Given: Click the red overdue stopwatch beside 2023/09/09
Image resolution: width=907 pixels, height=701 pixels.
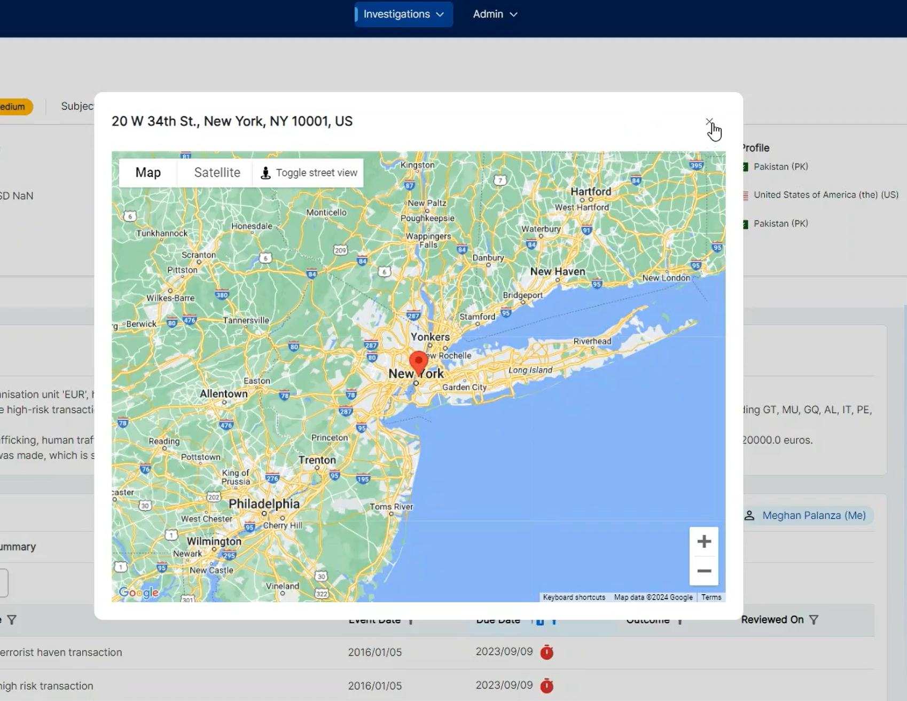Looking at the screenshot, I should click(x=546, y=652).
